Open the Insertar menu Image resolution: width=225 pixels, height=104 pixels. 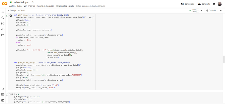point(32,6)
